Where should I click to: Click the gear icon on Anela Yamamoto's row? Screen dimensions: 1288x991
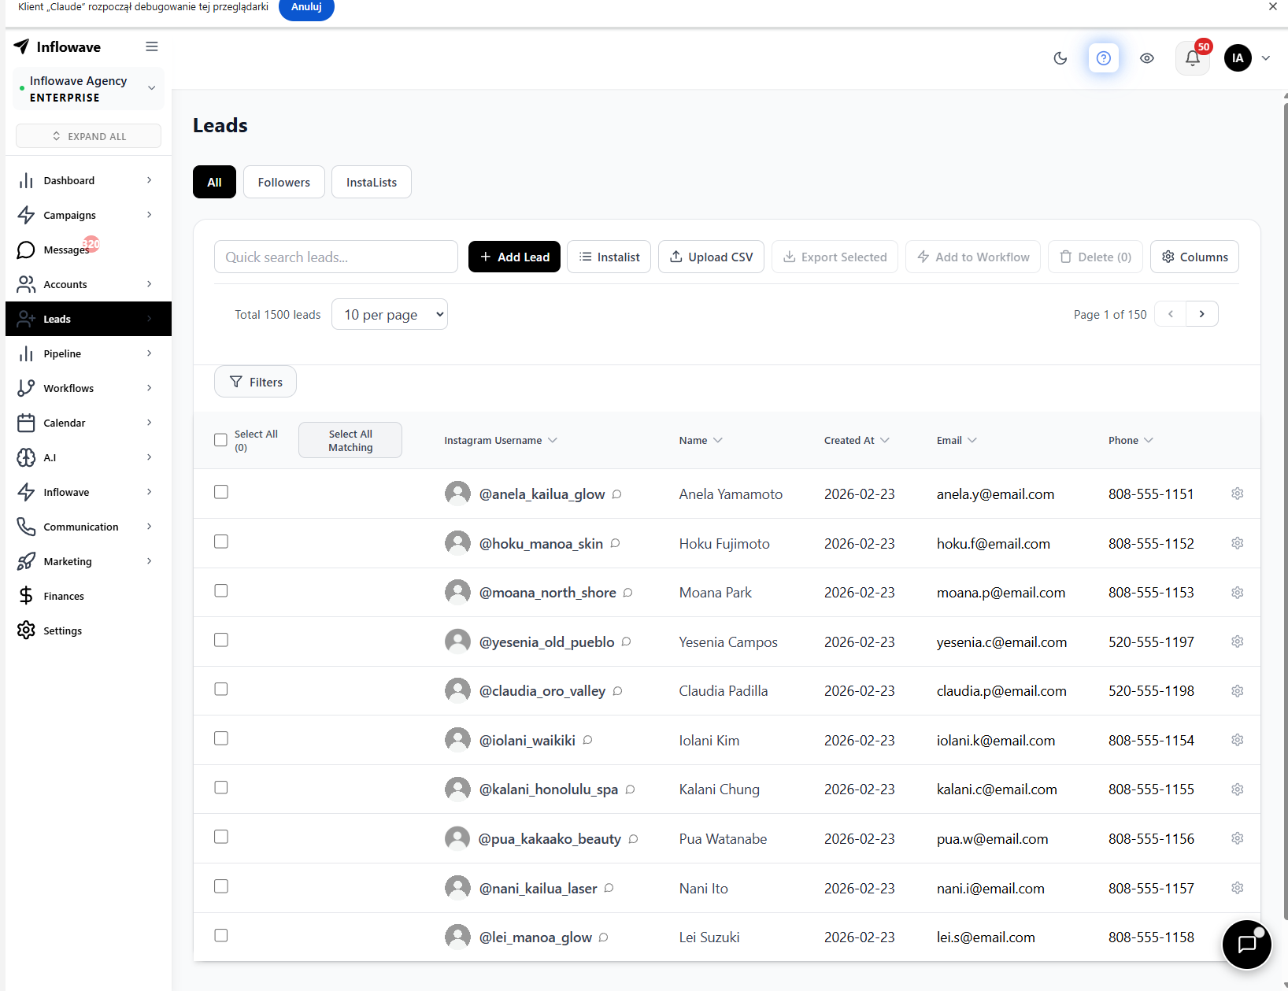[x=1237, y=494]
